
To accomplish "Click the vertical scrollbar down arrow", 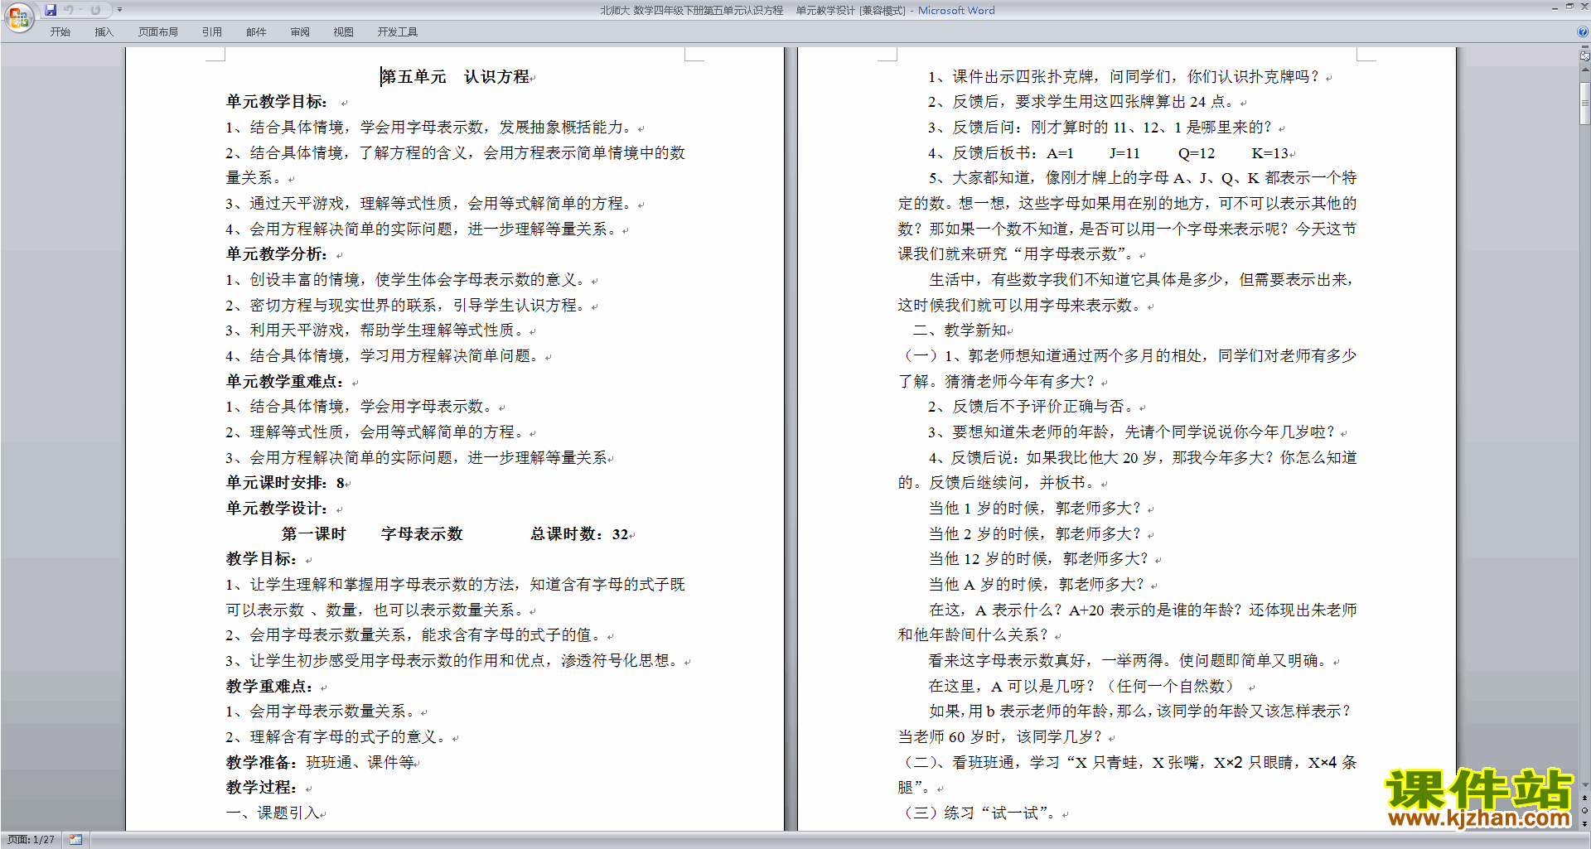I will coord(1584,784).
